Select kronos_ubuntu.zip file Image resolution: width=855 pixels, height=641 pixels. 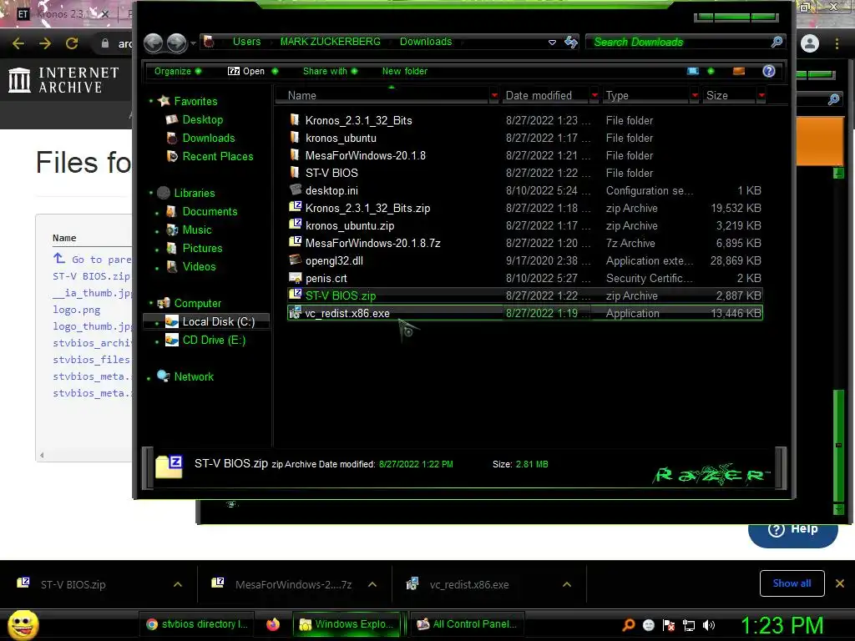click(x=350, y=225)
